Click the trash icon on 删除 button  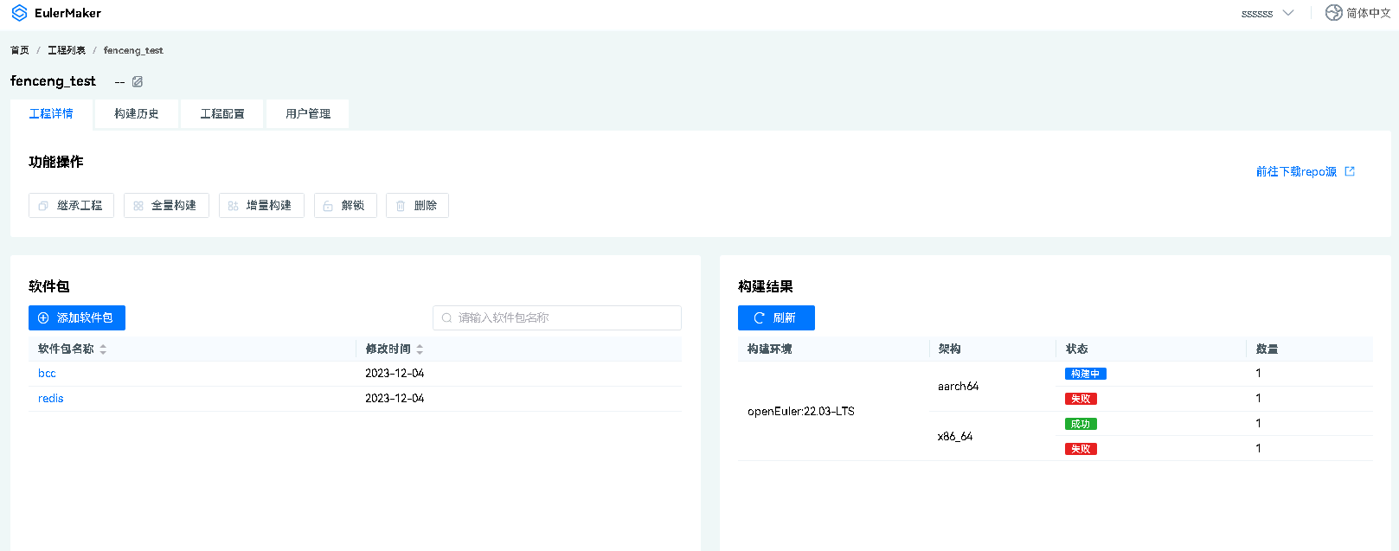(x=401, y=206)
